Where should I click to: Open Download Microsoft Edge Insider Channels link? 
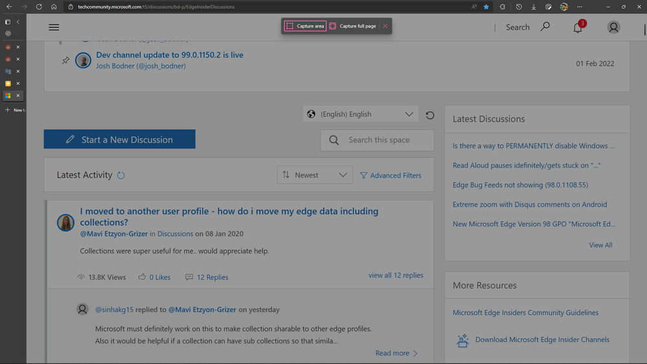pos(542,339)
